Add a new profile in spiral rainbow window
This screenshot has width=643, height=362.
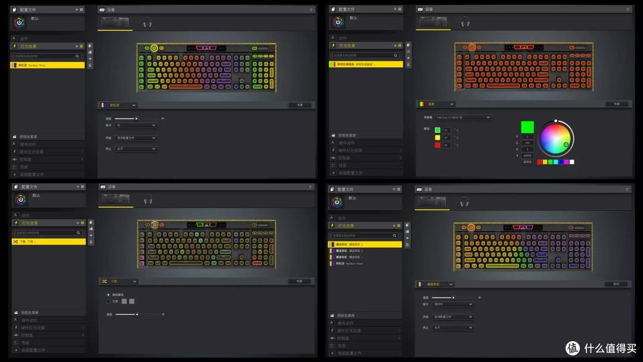394,189
